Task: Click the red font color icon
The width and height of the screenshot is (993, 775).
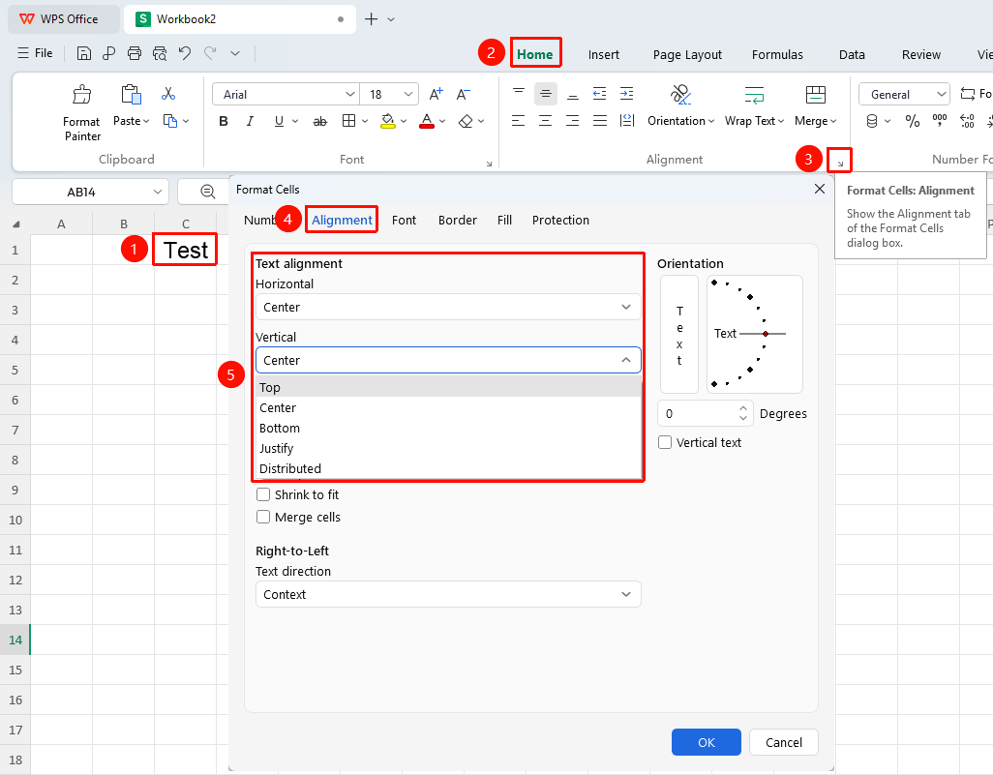Action: (x=427, y=121)
